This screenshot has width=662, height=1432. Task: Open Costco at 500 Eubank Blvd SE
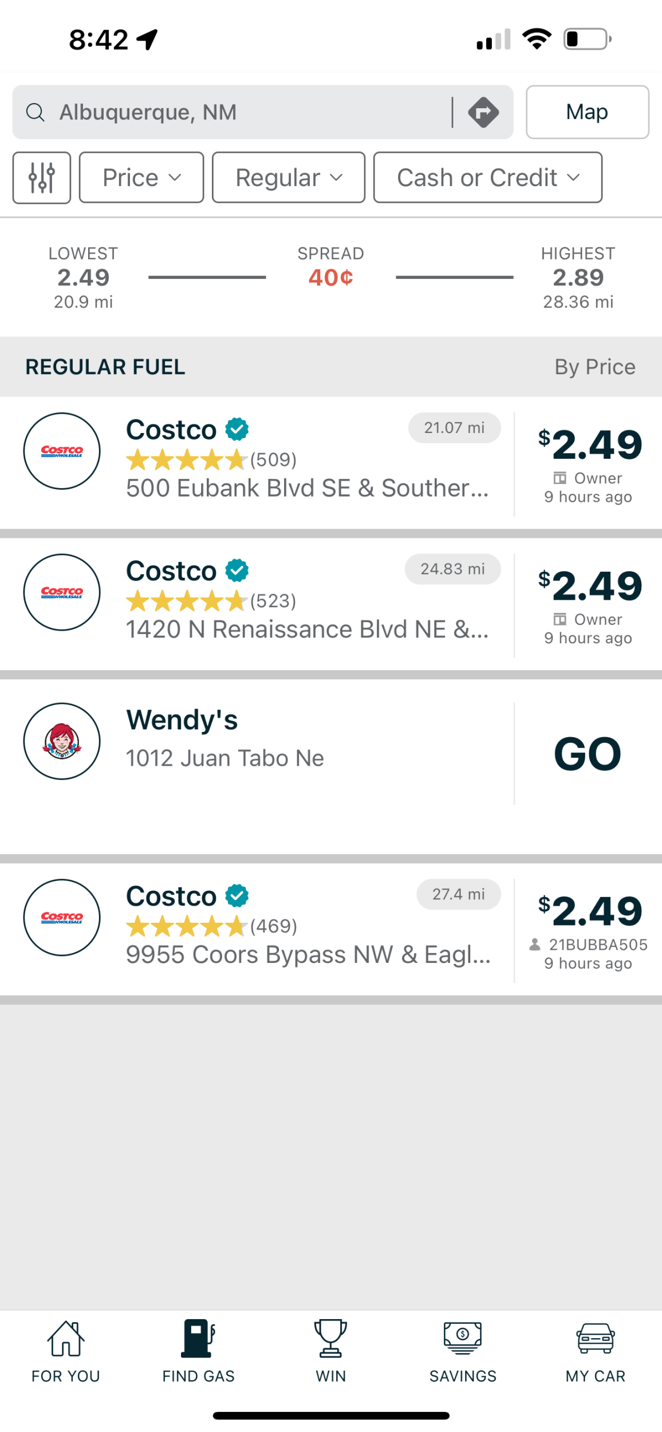point(306,488)
